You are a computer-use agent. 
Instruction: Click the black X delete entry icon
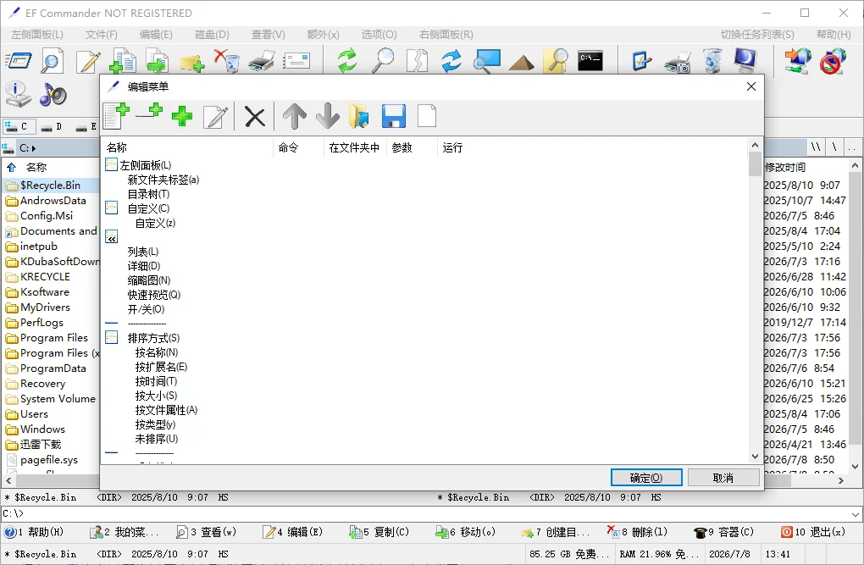(x=255, y=117)
